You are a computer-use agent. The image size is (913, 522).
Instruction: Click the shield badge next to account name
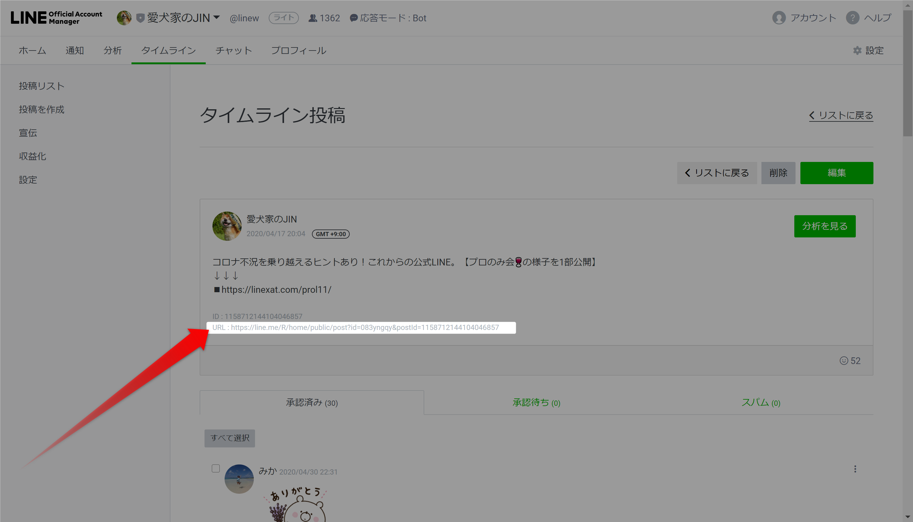click(x=141, y=18)
